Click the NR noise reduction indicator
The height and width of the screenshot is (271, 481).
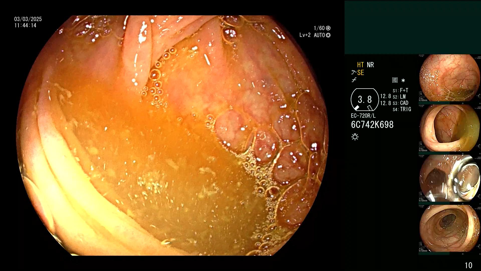[370, 65]
